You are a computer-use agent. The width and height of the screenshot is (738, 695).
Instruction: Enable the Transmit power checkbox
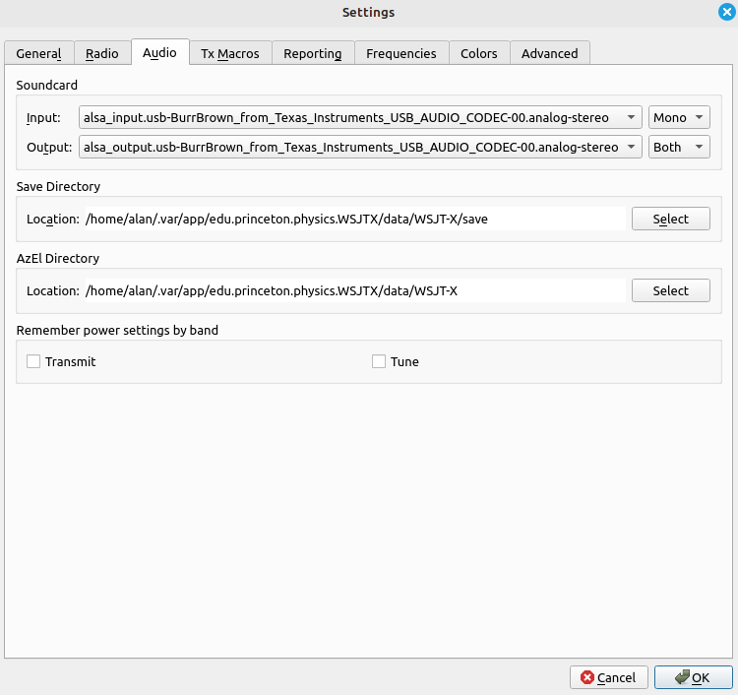click(x=33, y=361)
